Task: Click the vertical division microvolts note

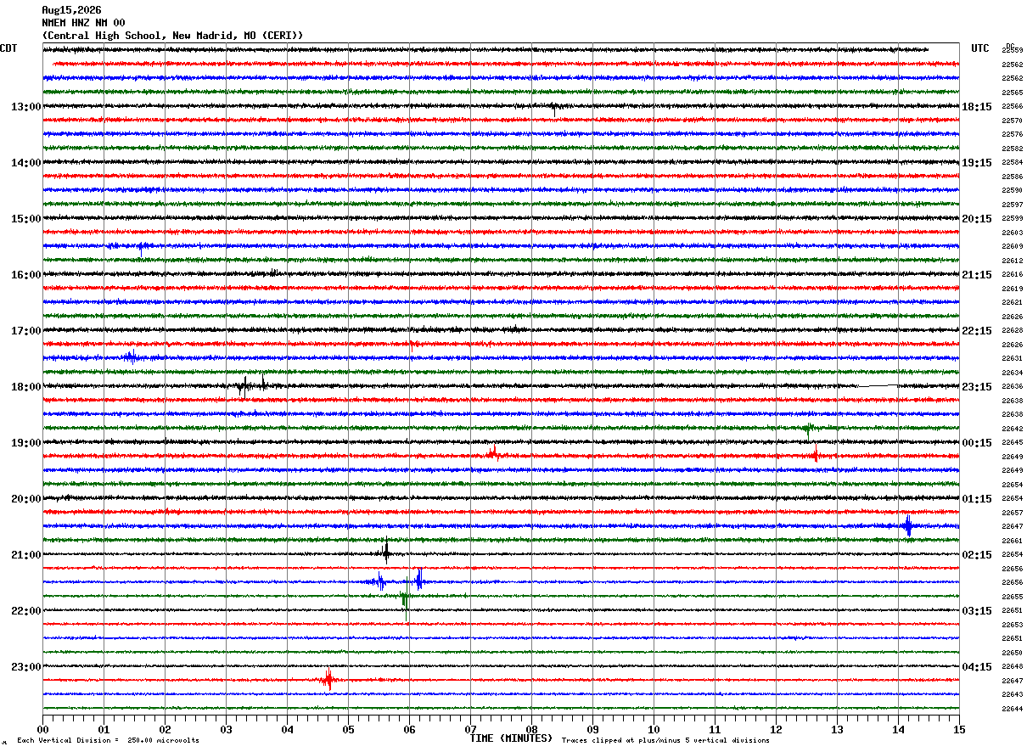Action: [x=108, y=740]
